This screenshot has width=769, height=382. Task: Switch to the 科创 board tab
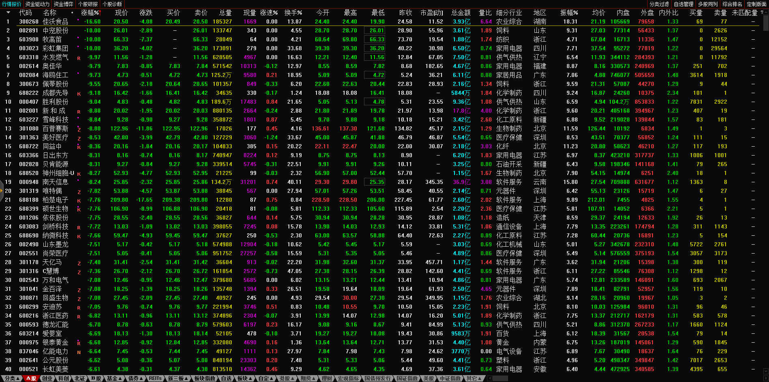[x=64, y=378]
